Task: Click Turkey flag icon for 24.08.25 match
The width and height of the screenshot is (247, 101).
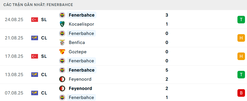Action: tap(34, 20)
